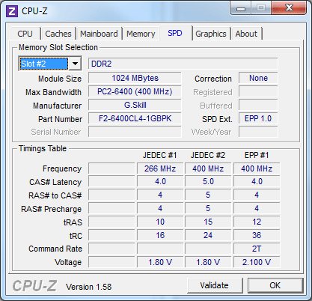Click the Command Rate label

point(55,249)
